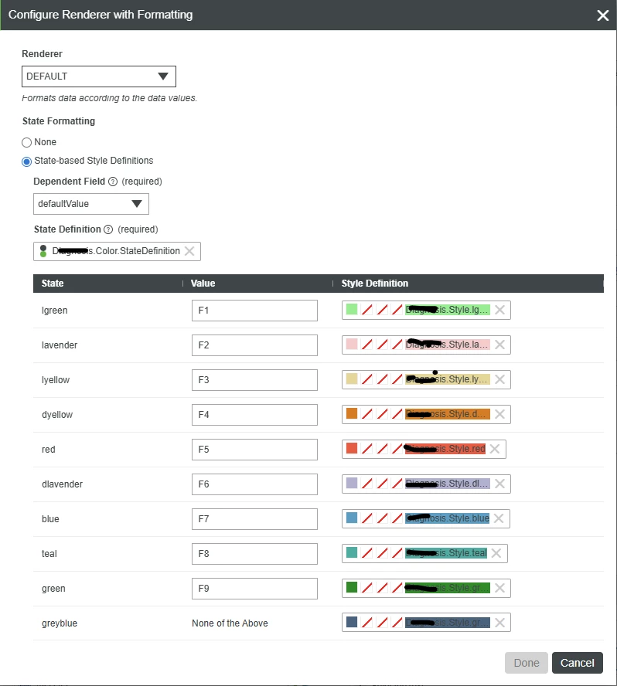Click the Color.StateDefinition field text
The image size is (617, 686).
116,251
